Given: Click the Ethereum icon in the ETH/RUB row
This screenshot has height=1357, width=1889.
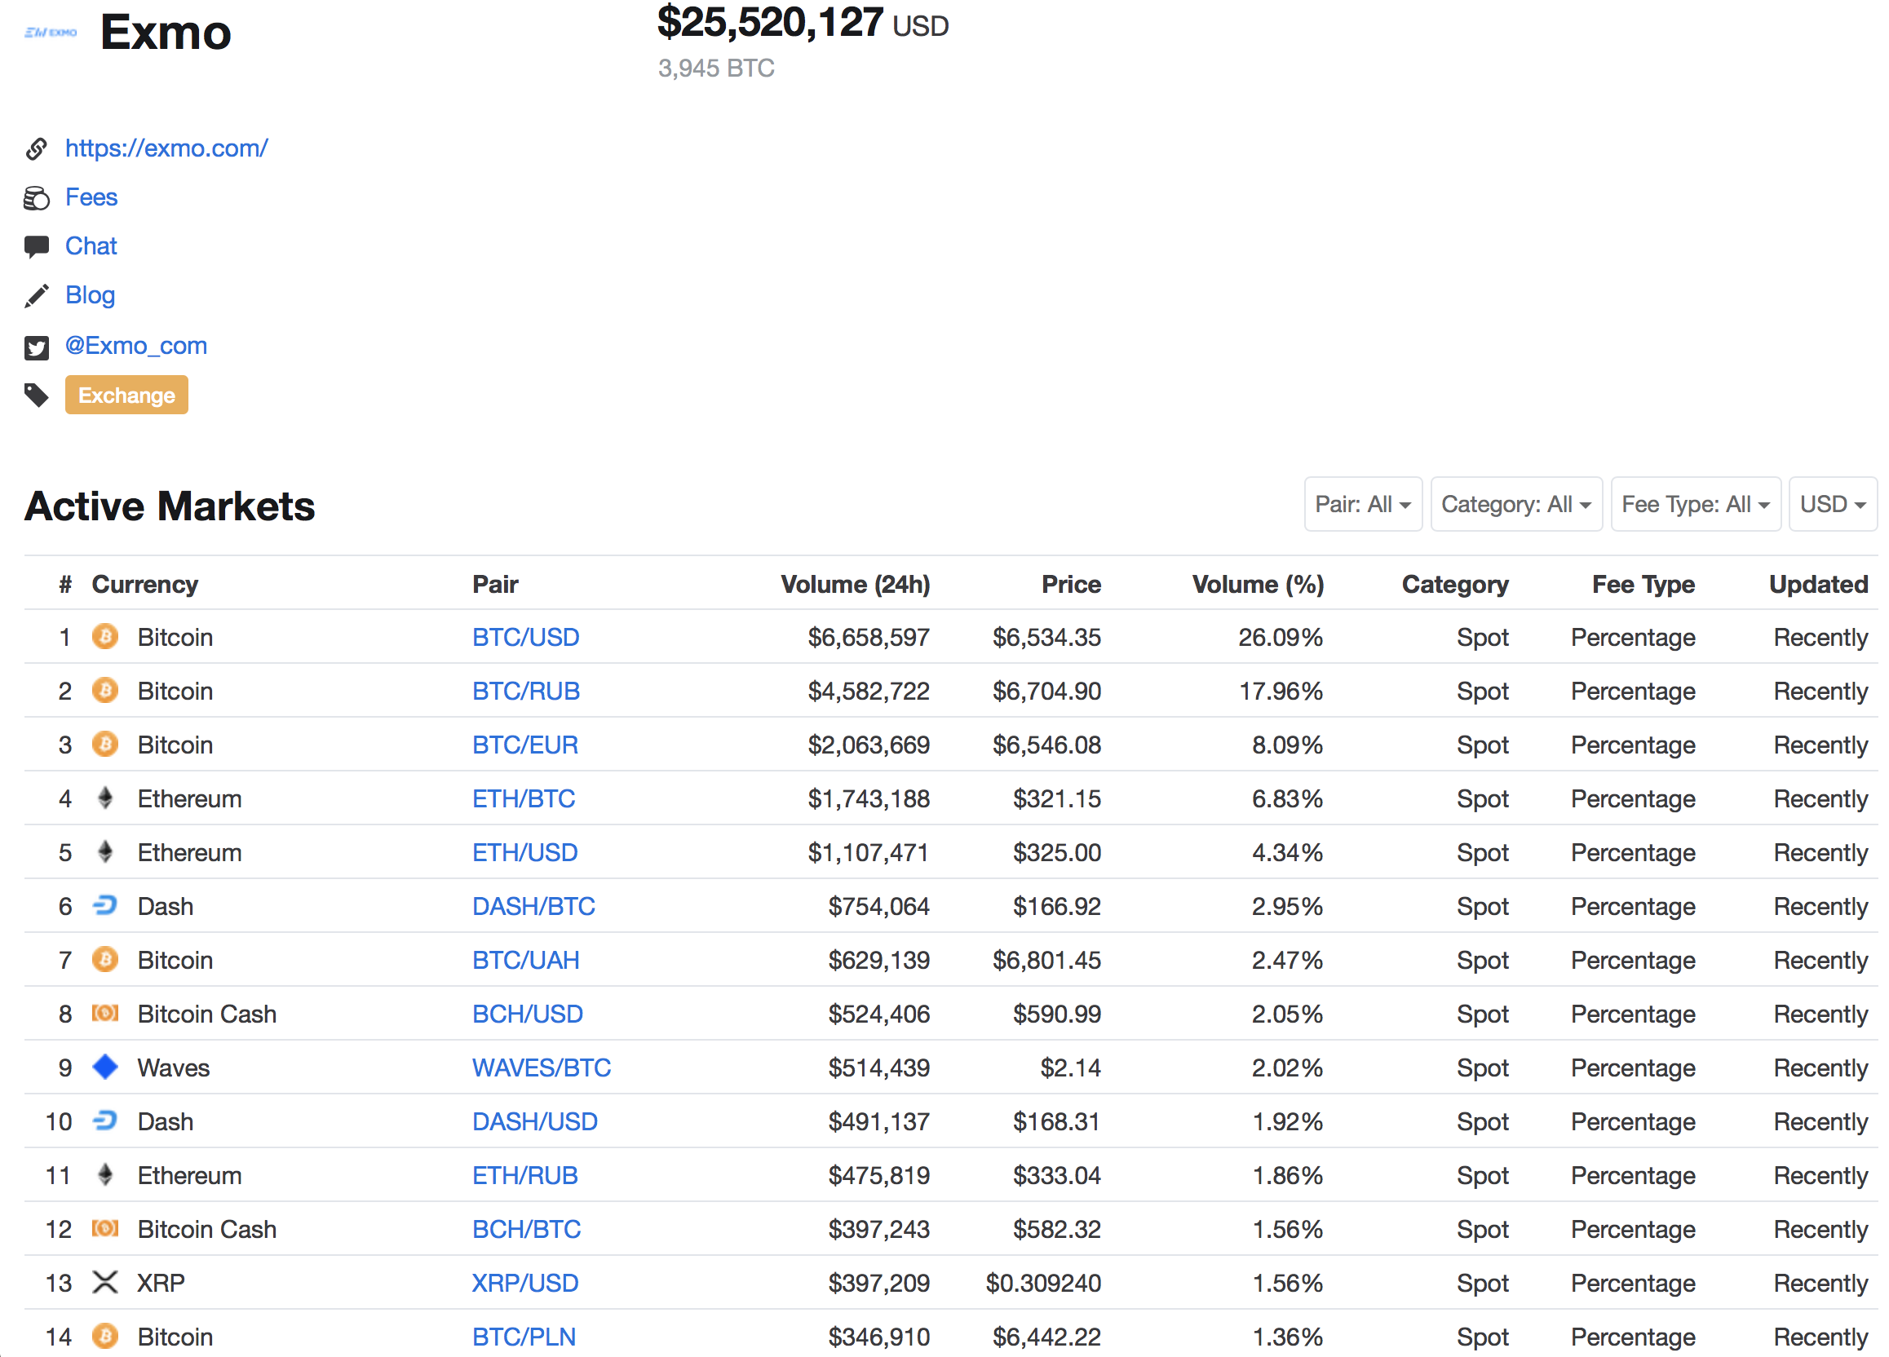Looking at the screenshot, I should coord(105,1174).
